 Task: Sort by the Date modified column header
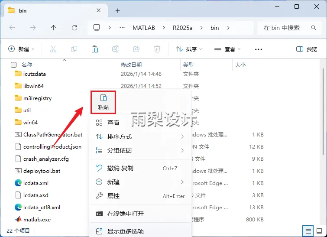coord(131,65)
